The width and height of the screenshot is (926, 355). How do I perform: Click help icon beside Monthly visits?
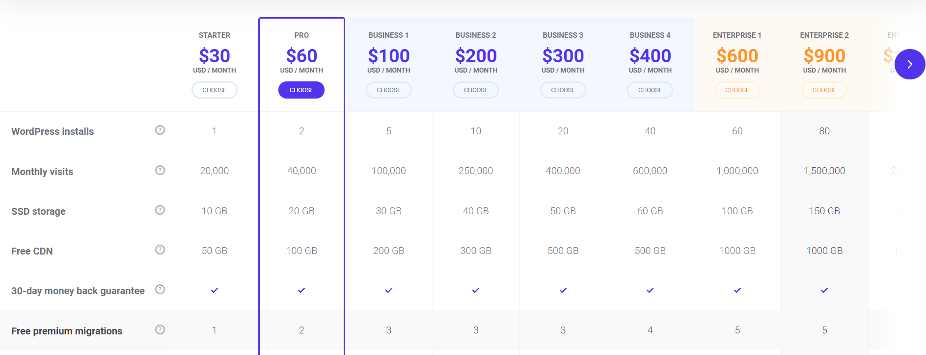[160, 170]
